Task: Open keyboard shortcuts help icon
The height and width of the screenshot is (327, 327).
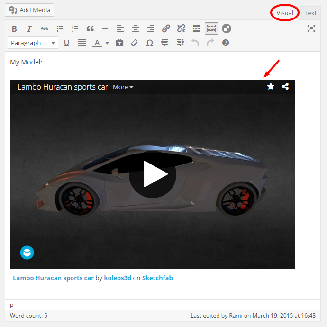Action: 226,43
